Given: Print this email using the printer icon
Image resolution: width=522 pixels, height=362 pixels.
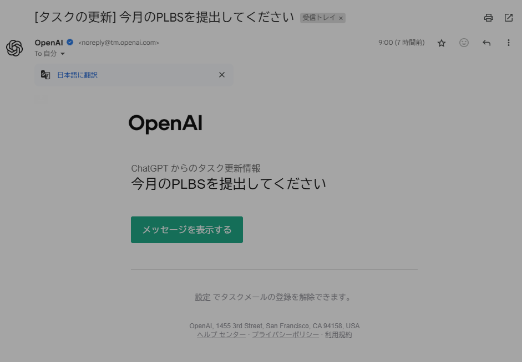Looking at the screenshot, I should 488,18.
